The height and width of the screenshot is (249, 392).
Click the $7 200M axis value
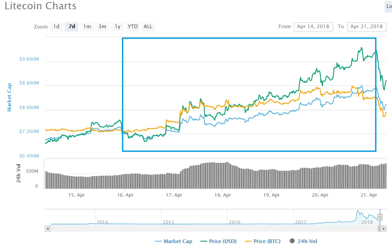click(29, 131)
